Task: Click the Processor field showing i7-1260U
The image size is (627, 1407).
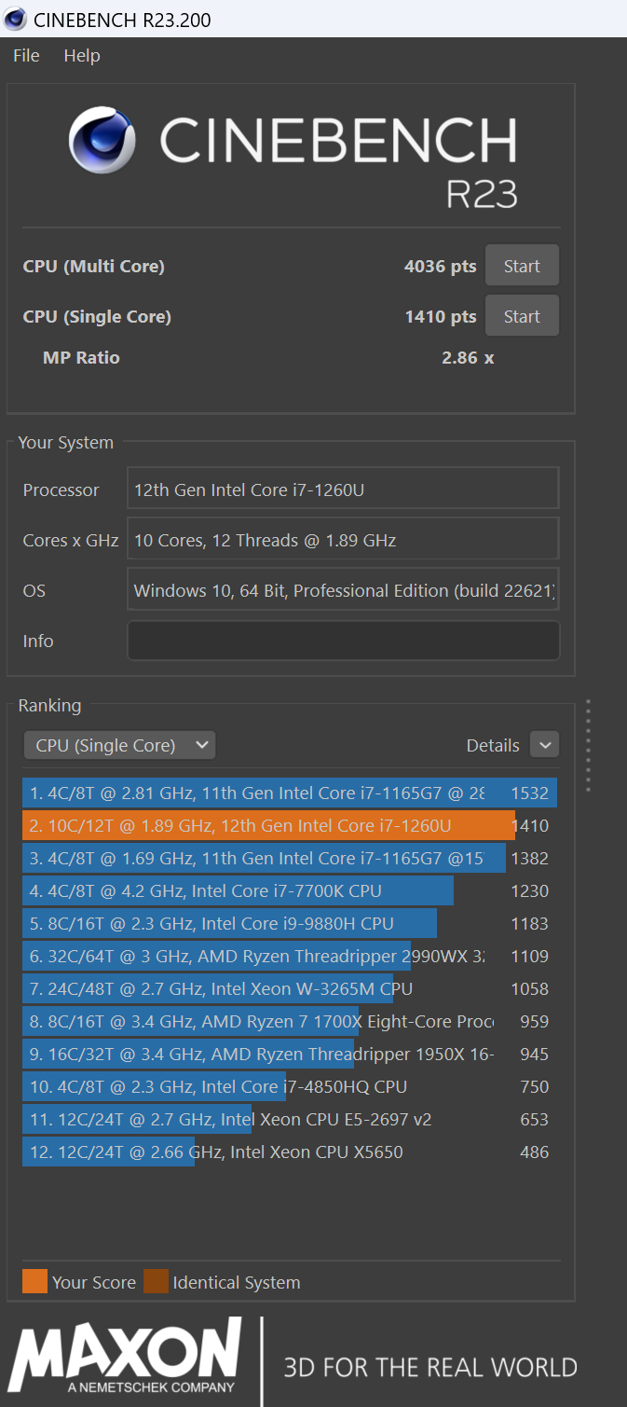Action: (x=343, y=490)
